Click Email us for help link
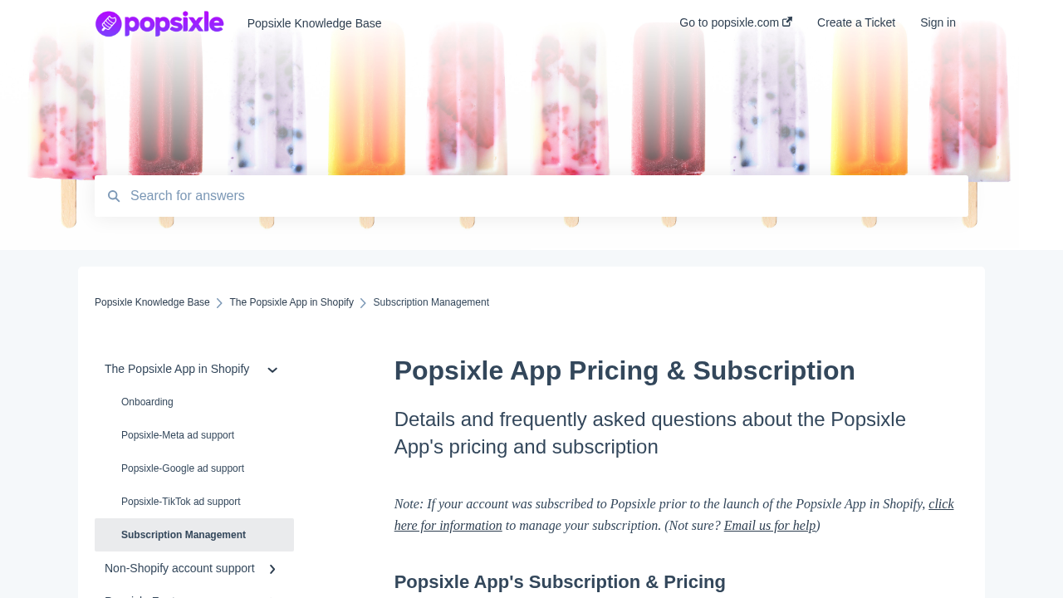This screenshot has height=598, width=1063. 770,526
